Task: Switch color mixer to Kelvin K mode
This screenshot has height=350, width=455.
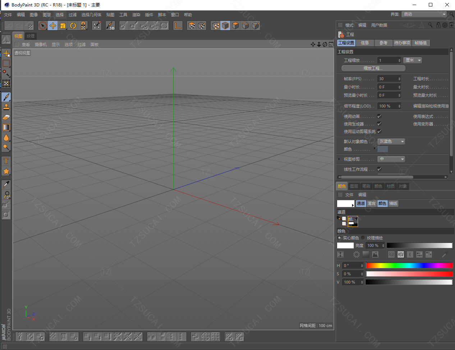Action: (x=410, y=254)
